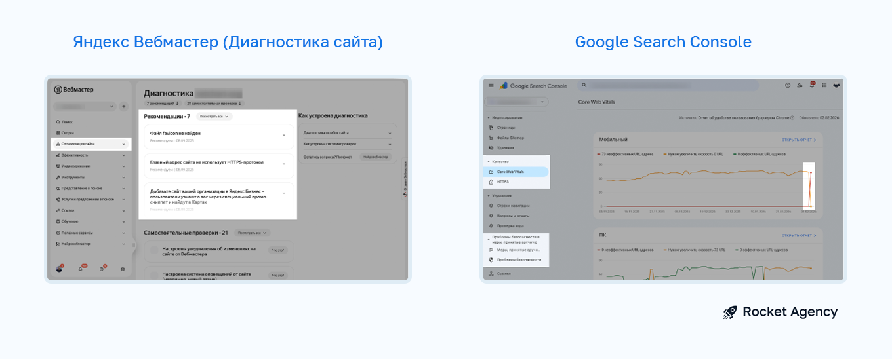The height and width of the screenshot is (359, 892).
Task: Expand Обучение in Вебмастер sidebar
Action: [x=91, y=221]
